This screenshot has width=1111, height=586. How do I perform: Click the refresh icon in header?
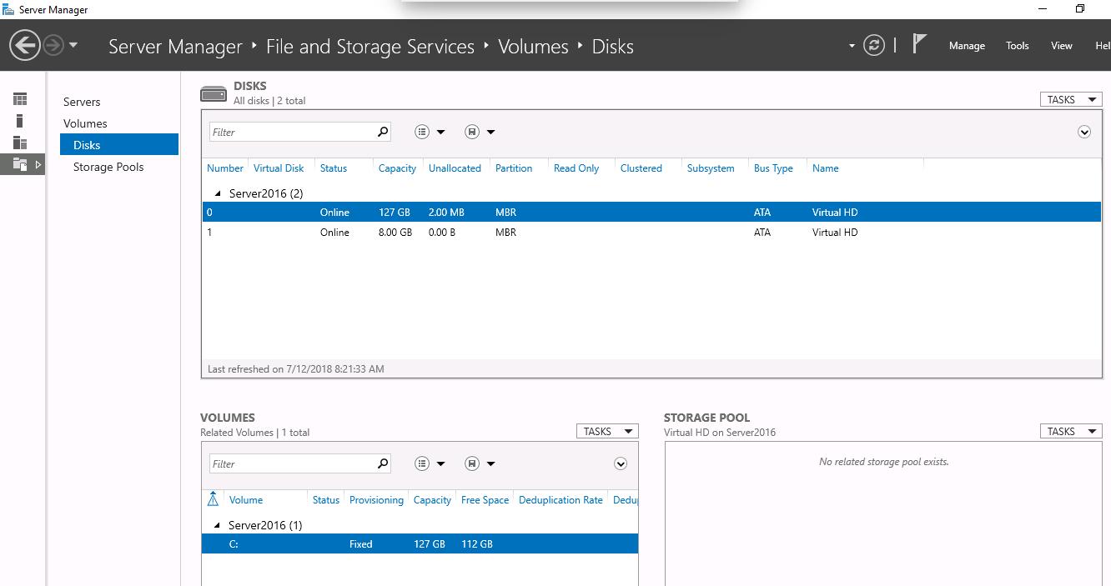click(873, 45)
